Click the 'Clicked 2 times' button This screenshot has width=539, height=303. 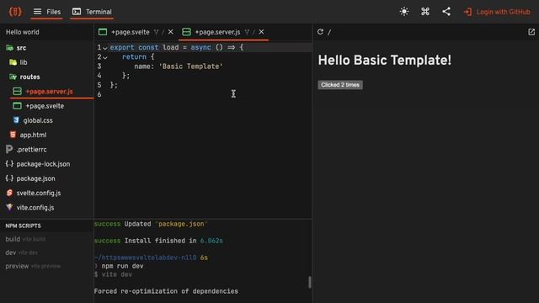pyautogui.click(x=340, y=85)
